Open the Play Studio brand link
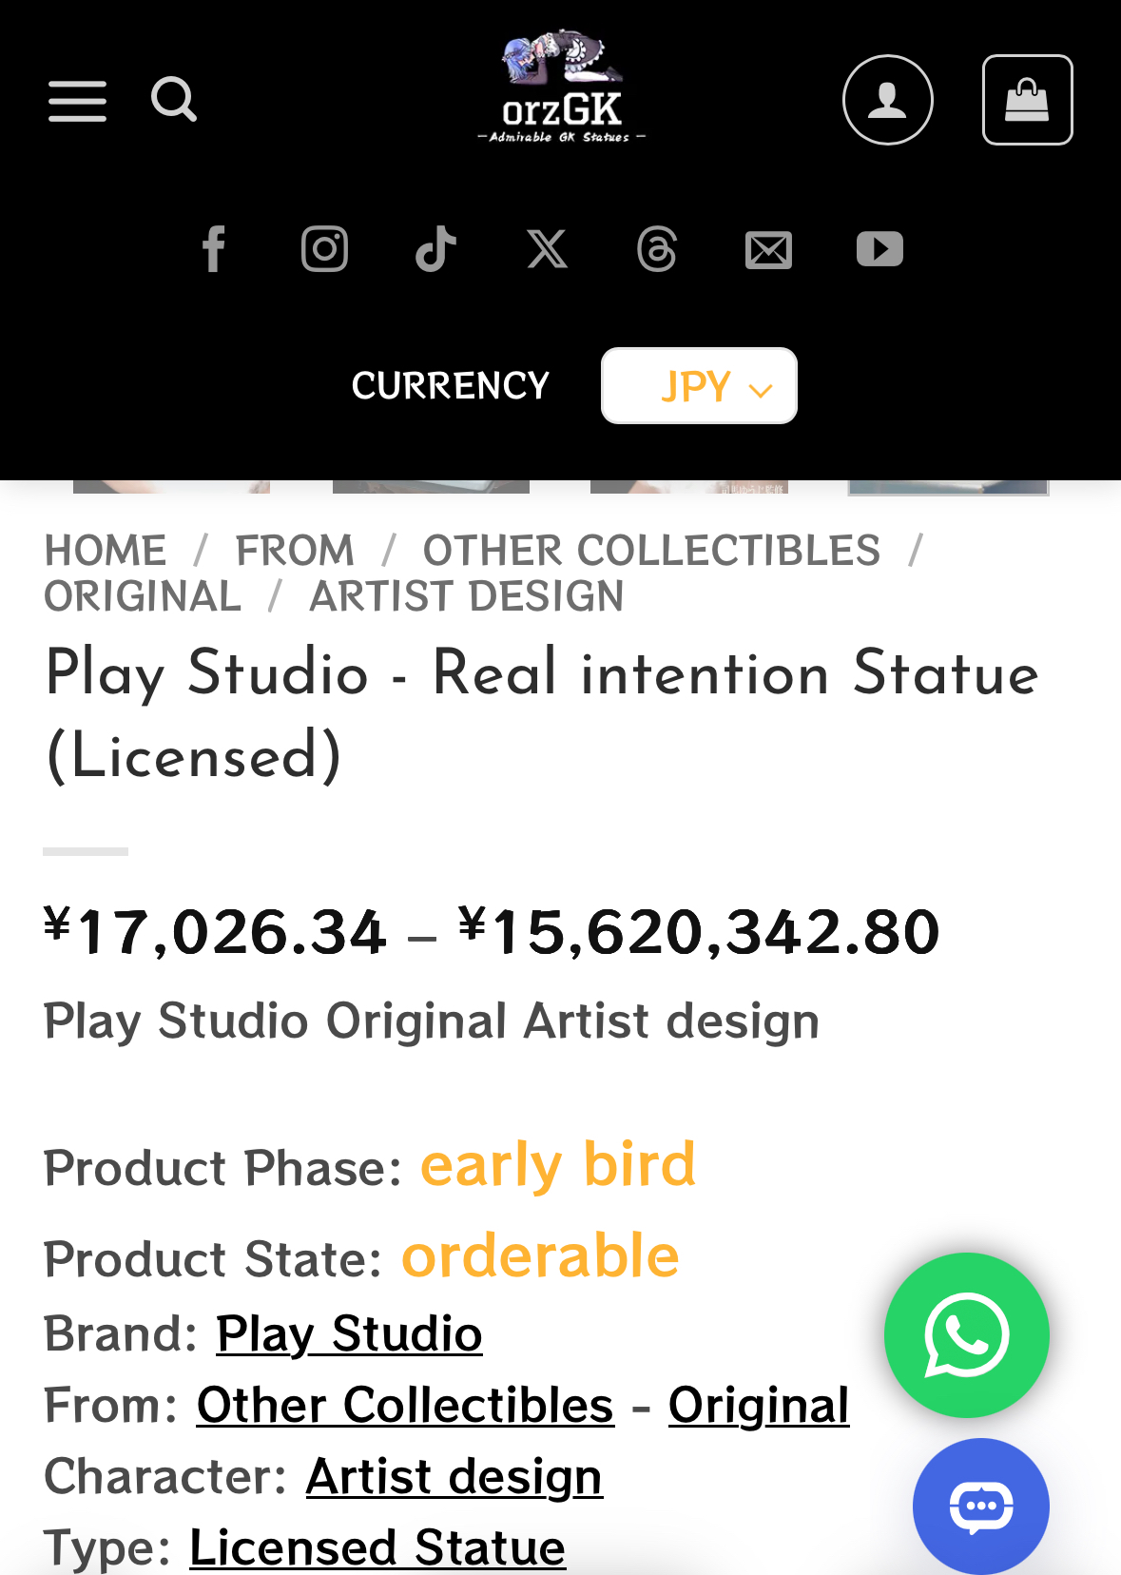This screenshot has width=1121, height=1575. pos(349,1333)
